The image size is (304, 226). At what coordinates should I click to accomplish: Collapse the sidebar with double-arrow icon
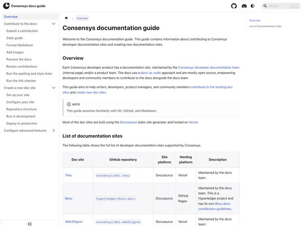[30, 223]
